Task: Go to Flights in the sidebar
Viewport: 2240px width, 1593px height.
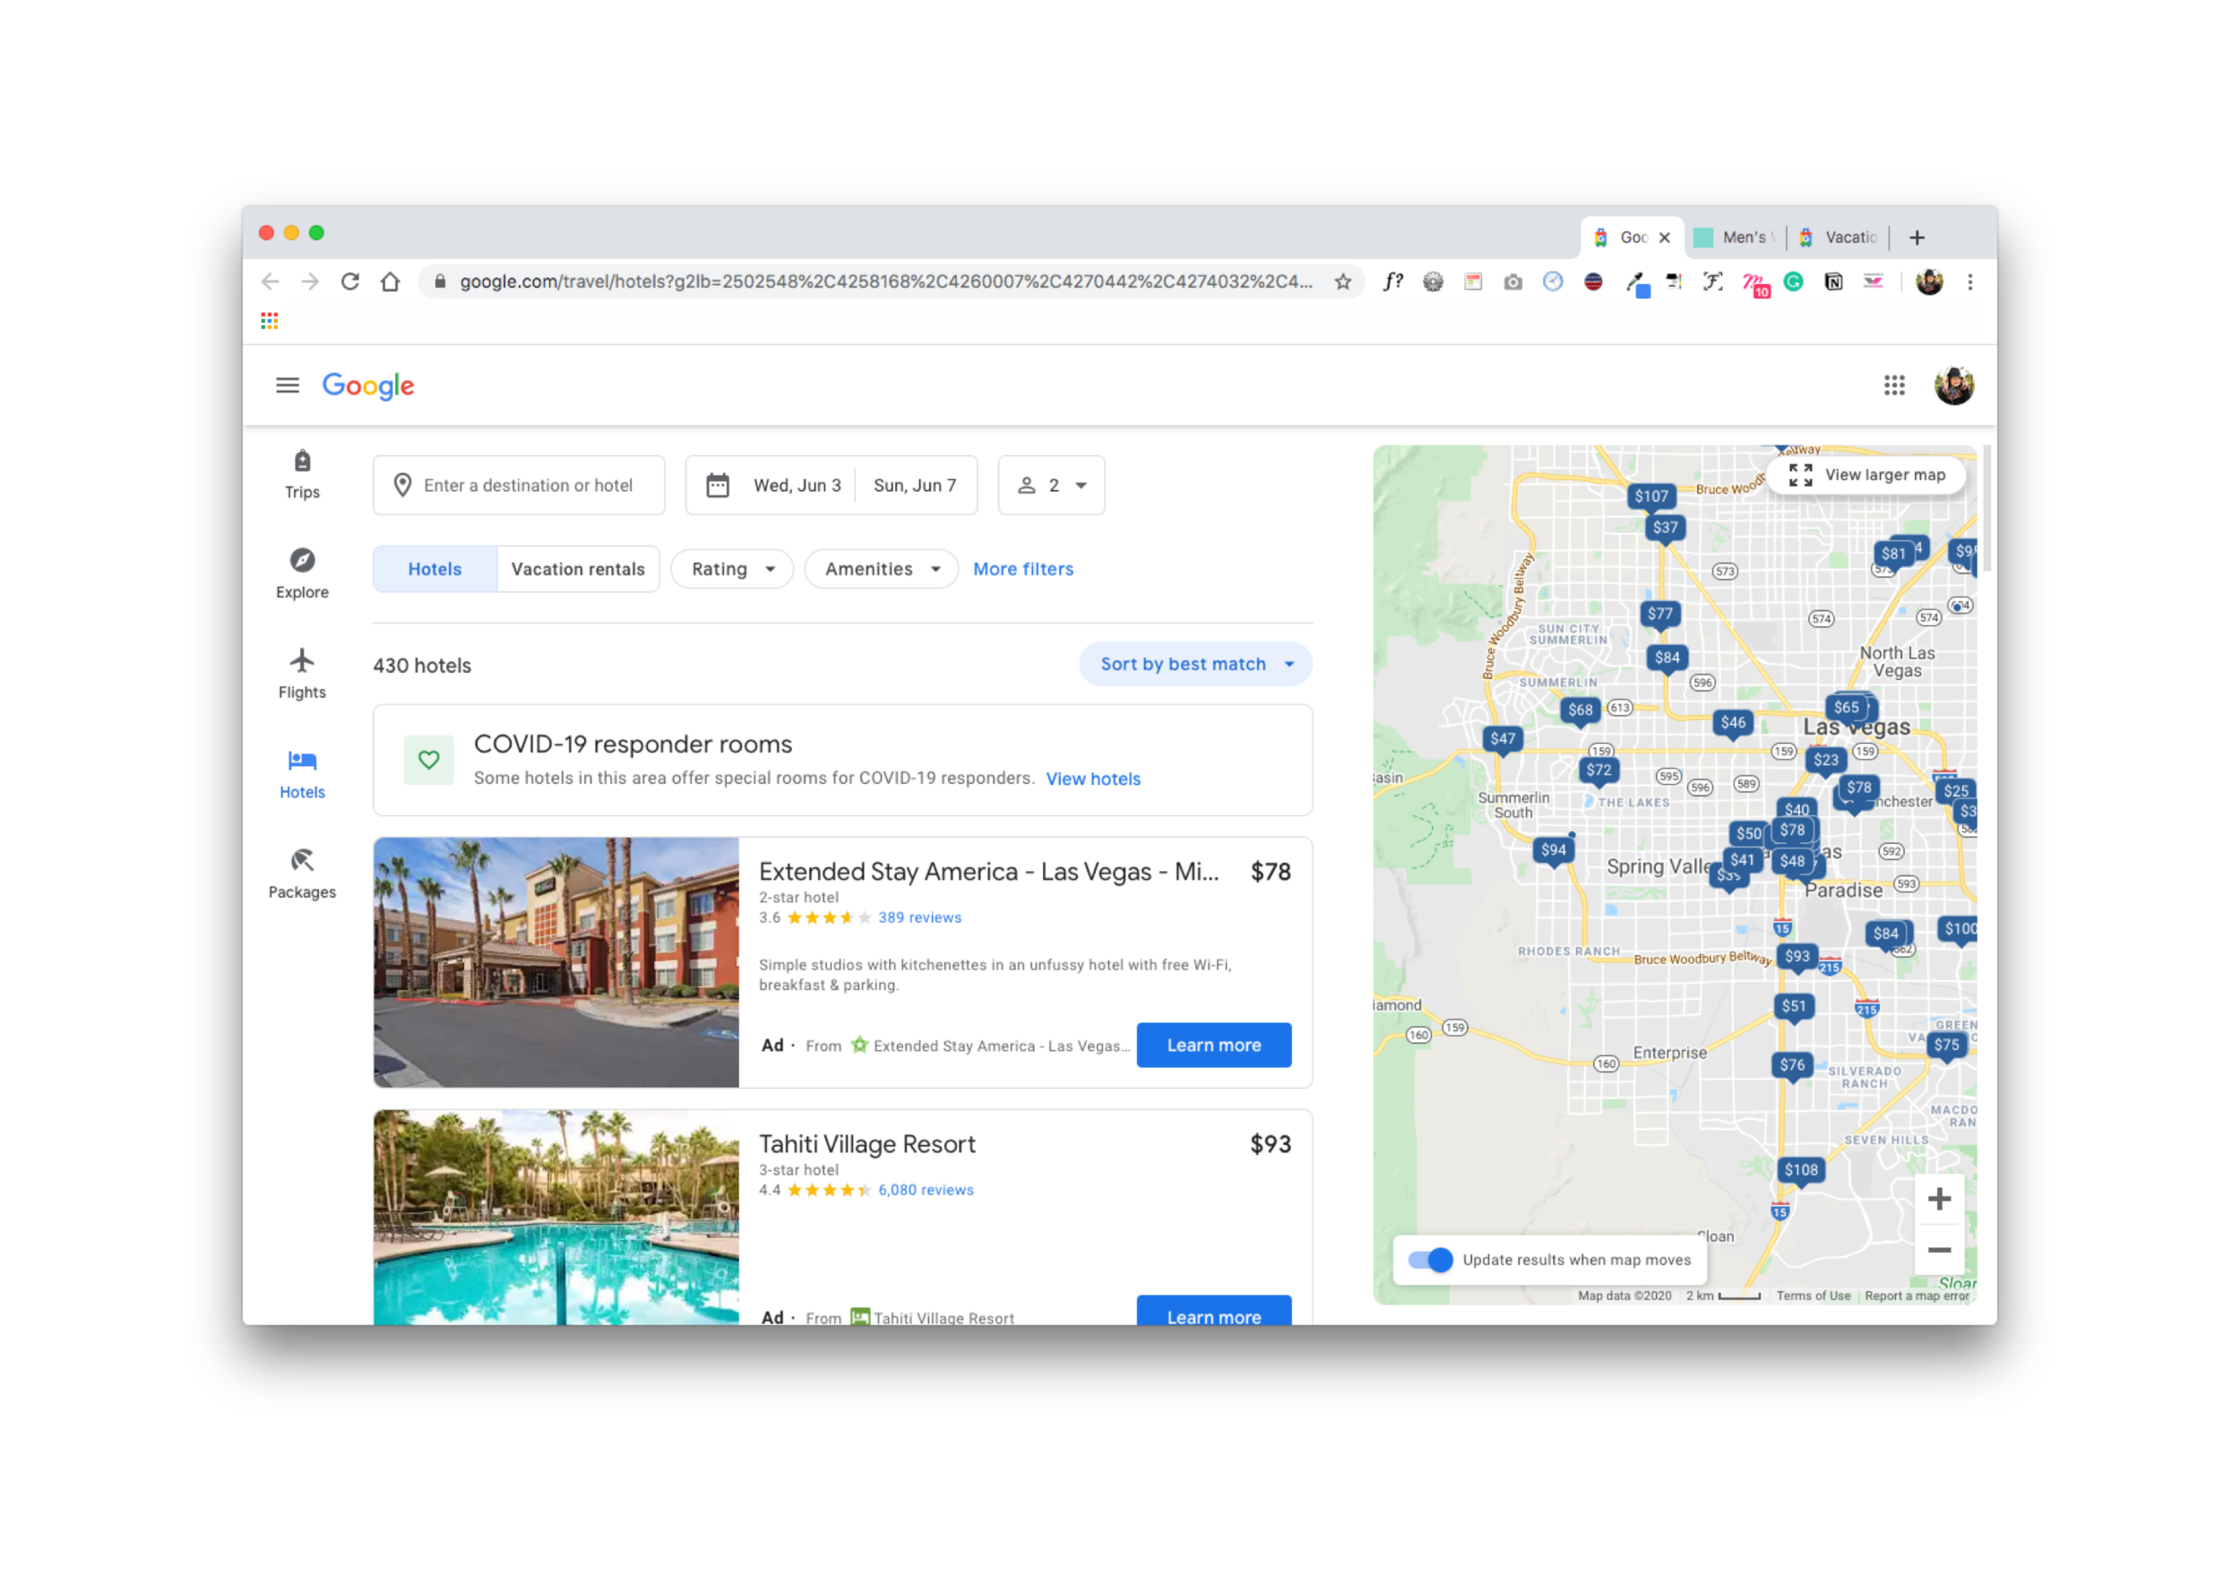Action: [302, 674]
